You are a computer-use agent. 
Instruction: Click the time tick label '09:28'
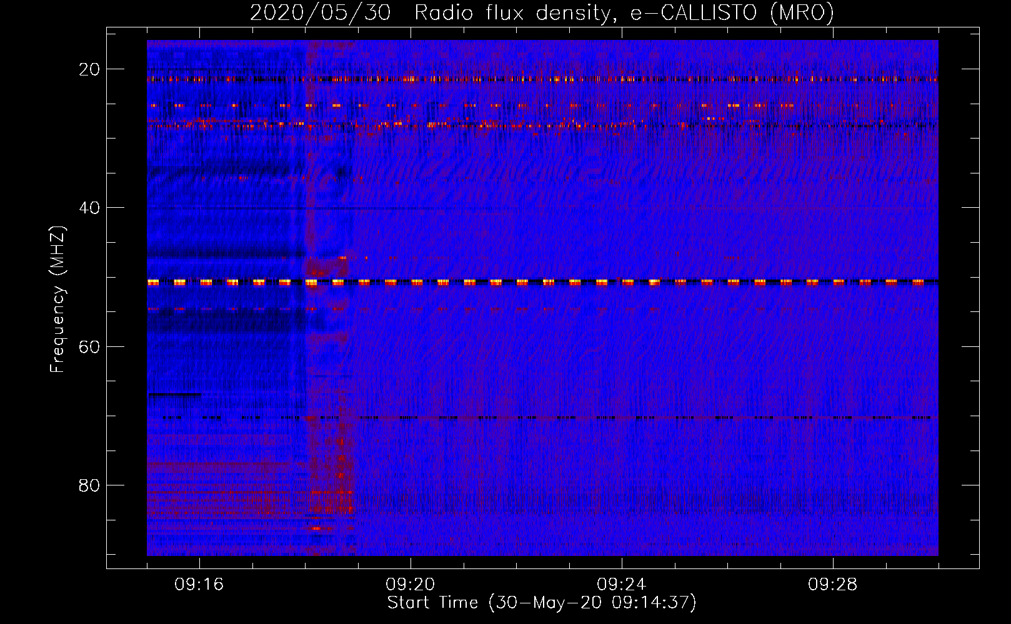click(x=833, y=585)
